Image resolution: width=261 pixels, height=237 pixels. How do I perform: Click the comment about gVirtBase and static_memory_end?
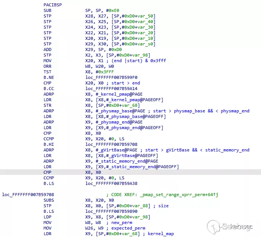pos(197,150)
